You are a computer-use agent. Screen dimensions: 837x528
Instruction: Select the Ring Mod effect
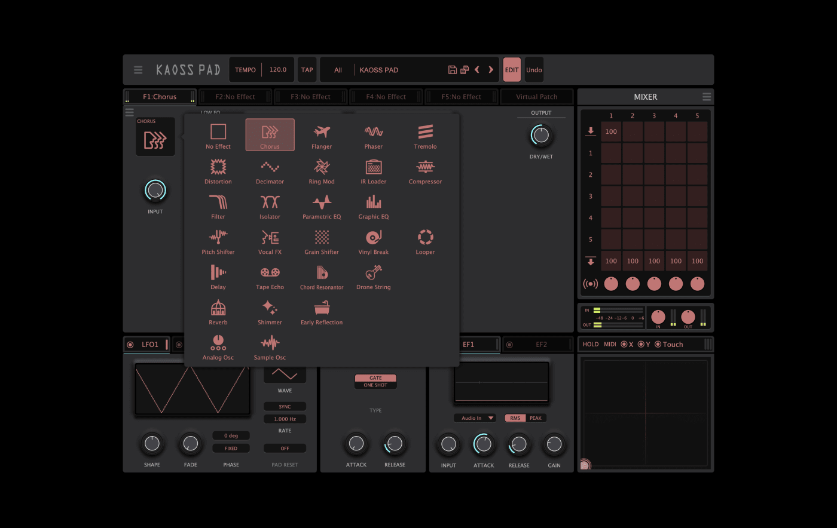tap(322, 170)
